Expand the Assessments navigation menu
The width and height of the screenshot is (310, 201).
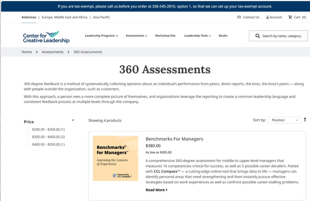pyautogui.click(x=136, y=36)
